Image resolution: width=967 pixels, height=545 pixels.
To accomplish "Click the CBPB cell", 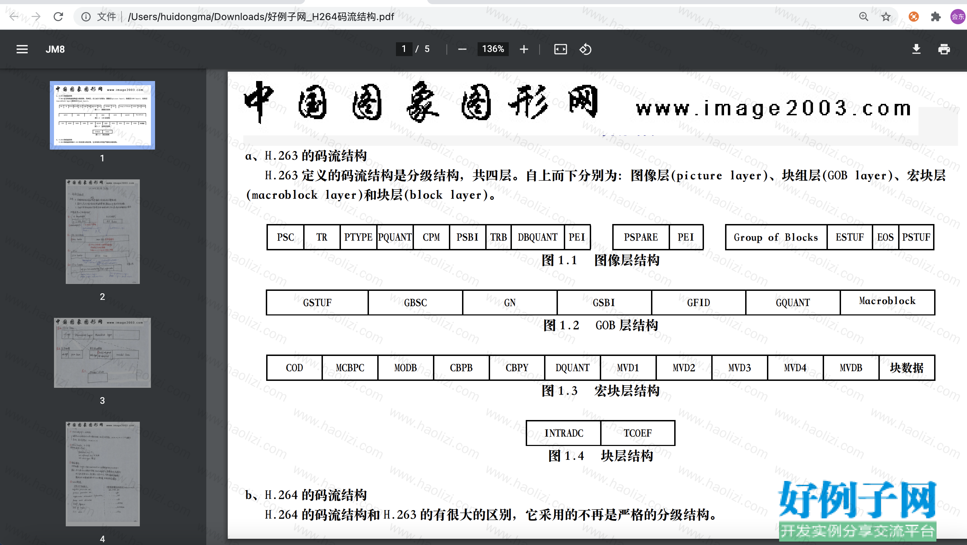I will pyautogui.click(x=461, y=368).
